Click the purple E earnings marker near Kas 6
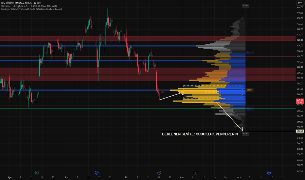This screenshot has width=305, height=180. click(x=195, y=172)
